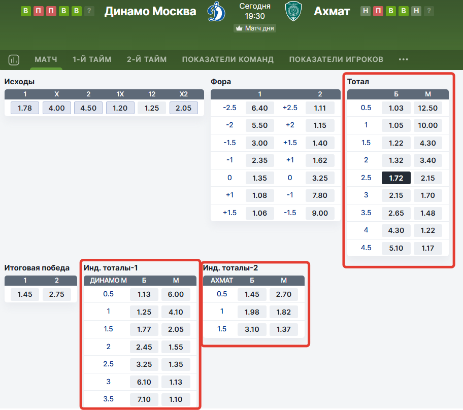Click the Динамо Москва team name
The width and height of the screenshot is (463, 410).
coord(150,11)
